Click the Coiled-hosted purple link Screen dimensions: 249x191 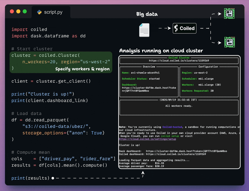click(172, 127)
